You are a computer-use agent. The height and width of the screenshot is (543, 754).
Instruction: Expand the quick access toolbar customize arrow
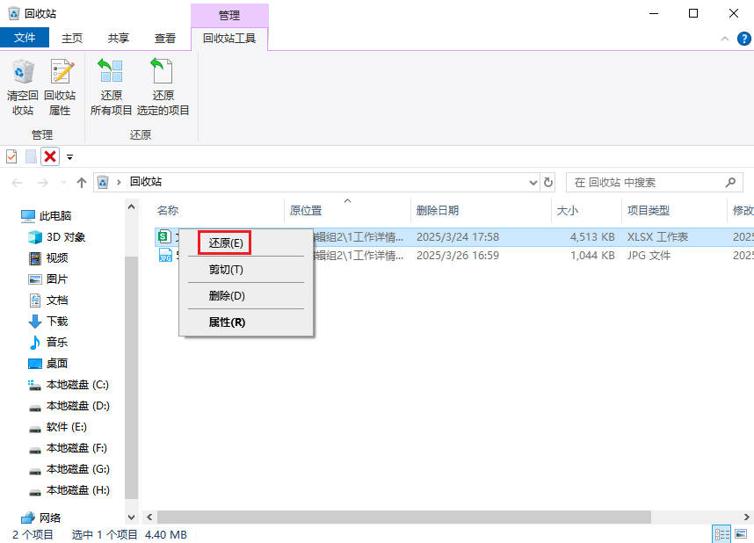point(69,157)
